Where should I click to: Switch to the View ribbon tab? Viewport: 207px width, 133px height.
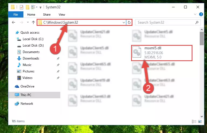tap(62, 15)
